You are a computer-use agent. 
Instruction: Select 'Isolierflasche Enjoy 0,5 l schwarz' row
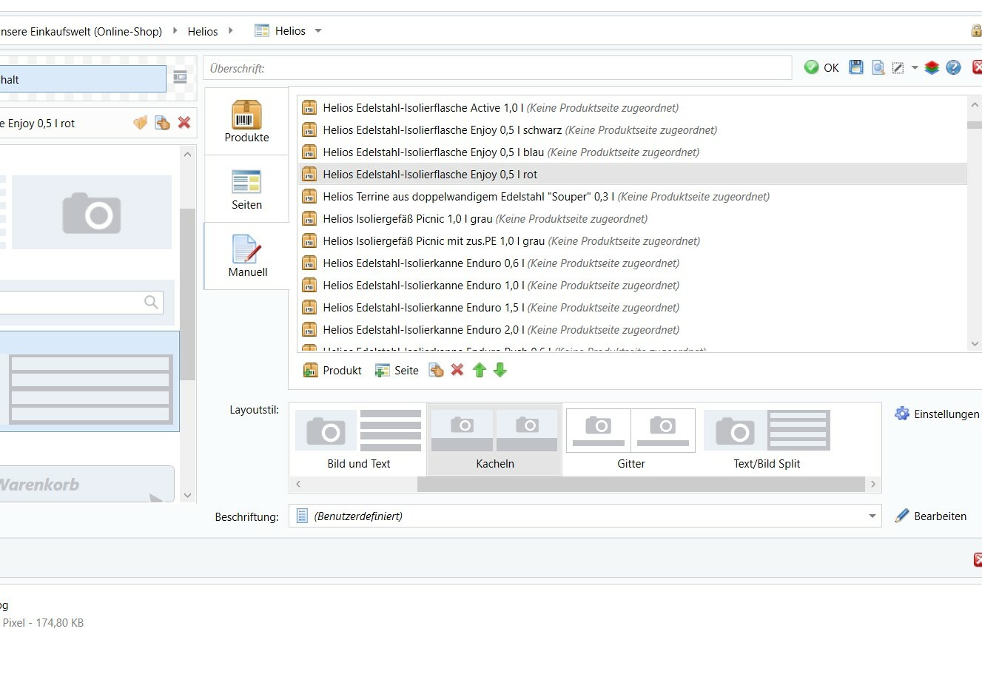tap(633, 129)
